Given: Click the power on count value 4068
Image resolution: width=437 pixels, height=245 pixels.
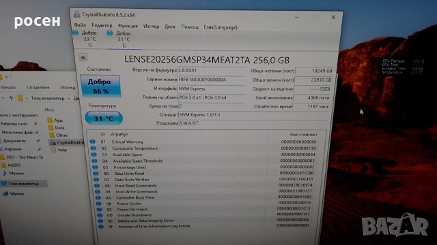Looking at the screenshot, I should (x=312, y=98).
